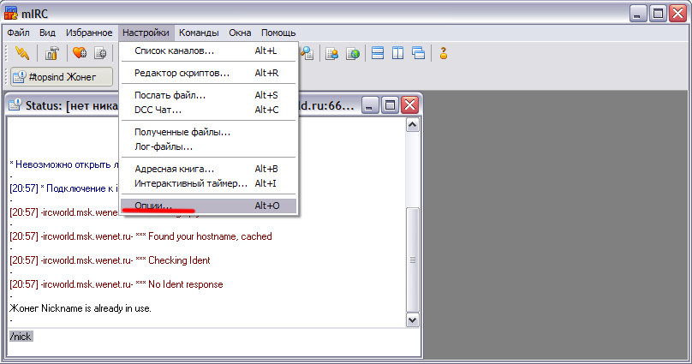Click 'Nickname is already in use' line
The height and width of the screenshot is (364, 692).
pos(81,308)
